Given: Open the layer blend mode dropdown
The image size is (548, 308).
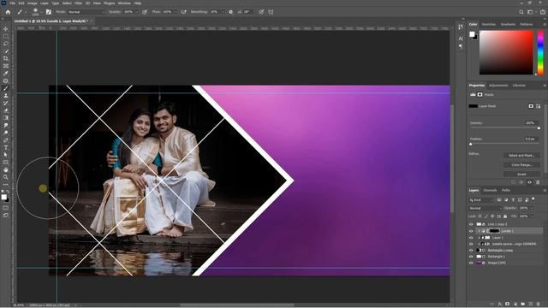Looking at the screenshot, I should tap(485, 208).
